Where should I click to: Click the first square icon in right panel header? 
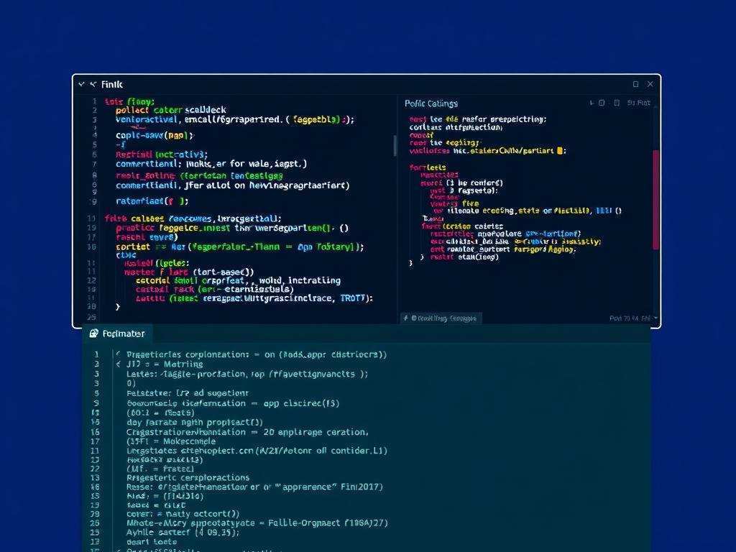[602, 103]
